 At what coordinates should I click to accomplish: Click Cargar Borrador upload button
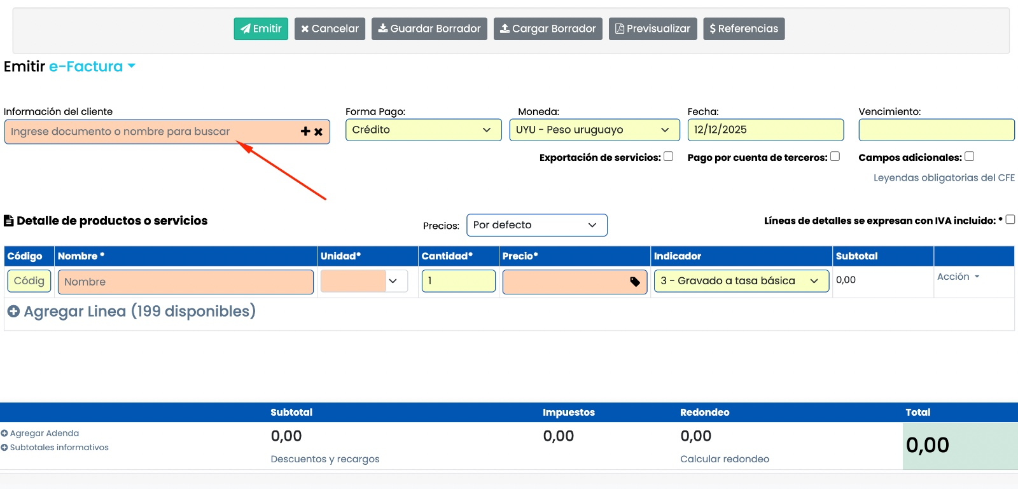548,29
